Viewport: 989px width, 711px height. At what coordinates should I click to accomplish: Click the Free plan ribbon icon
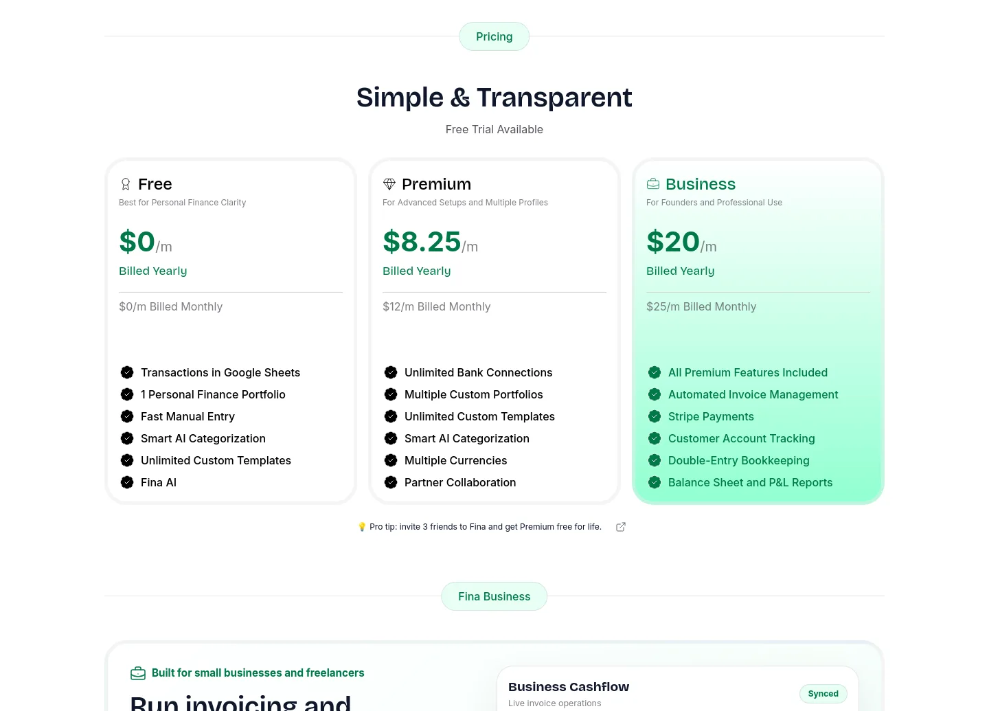coord(126,184)
